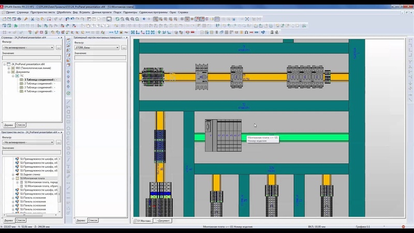The image size is (414, 233).
Task: Click the wrench settings icon in toolbar
Action: coord(26,19)
